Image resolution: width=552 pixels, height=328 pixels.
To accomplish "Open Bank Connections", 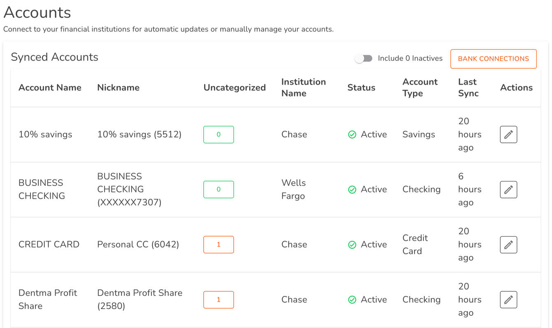I will 493,59.
